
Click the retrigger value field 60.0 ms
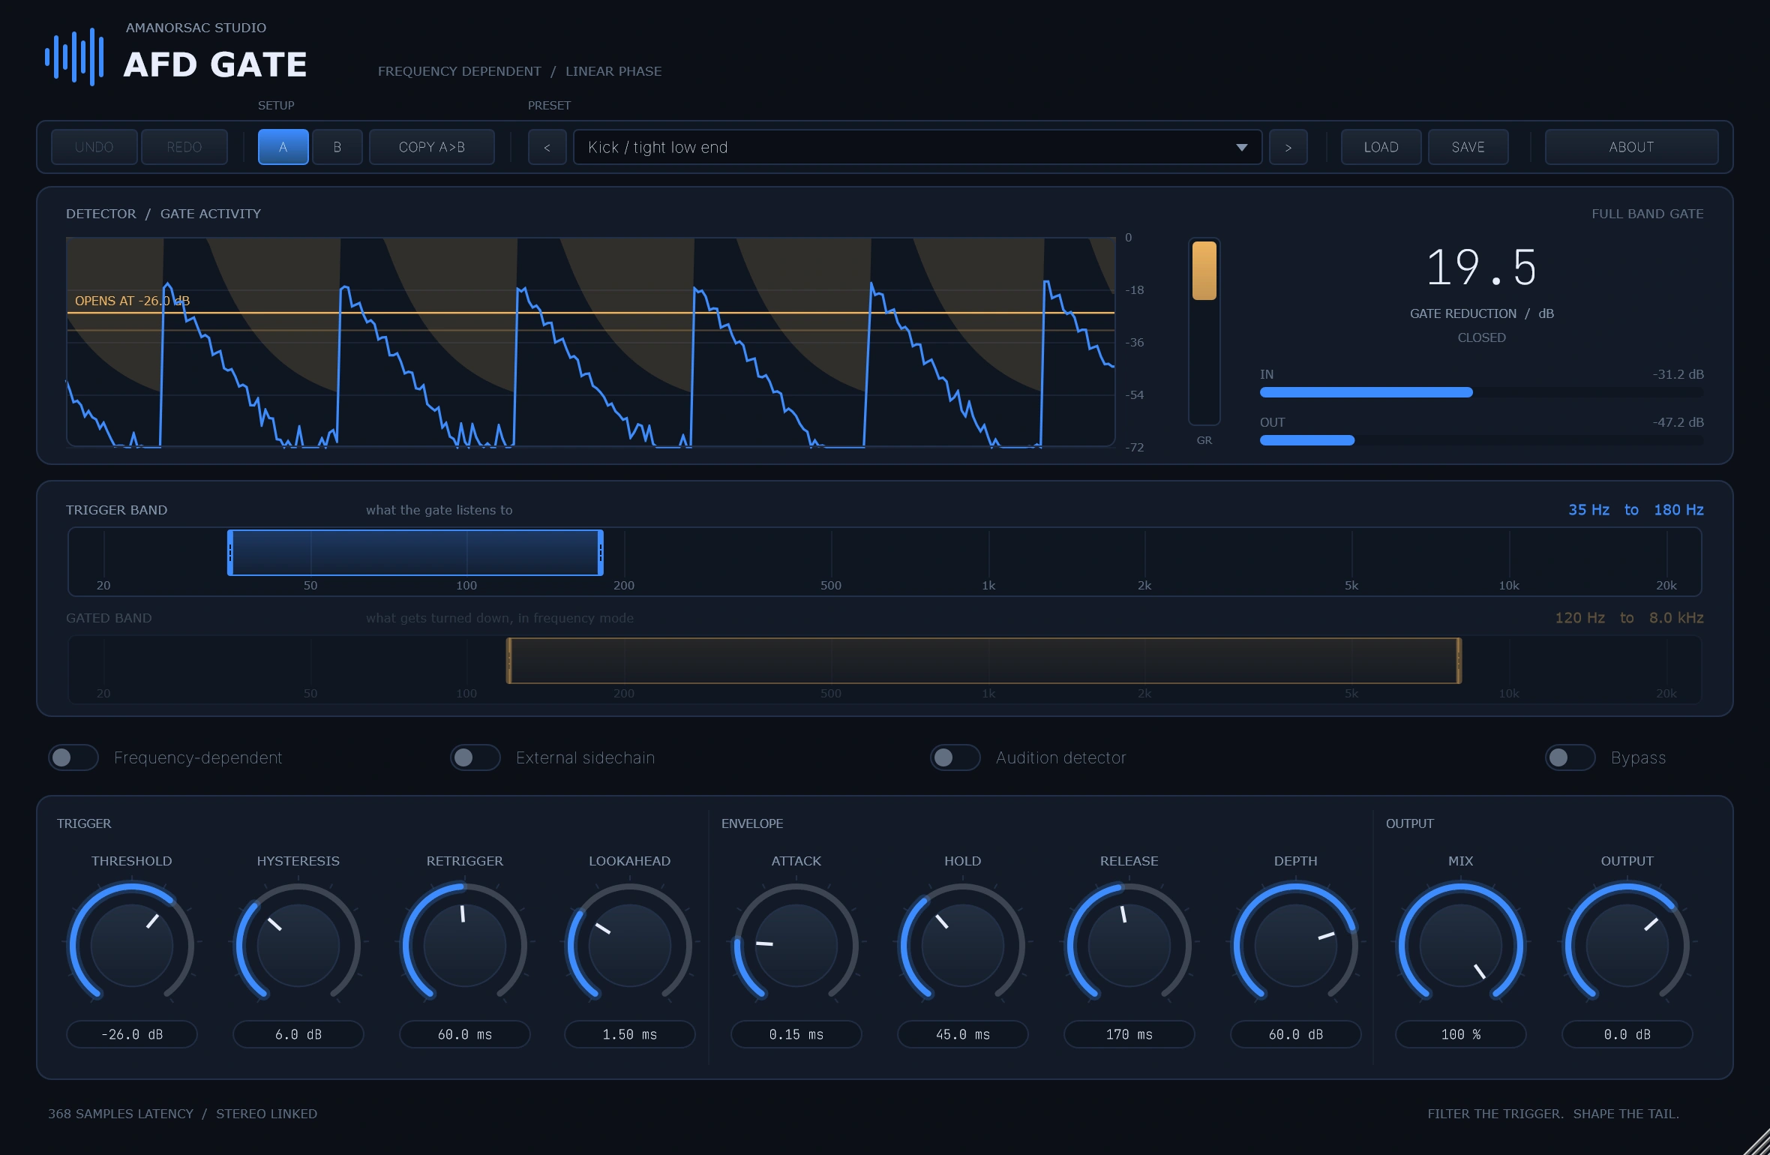click(465, 1034)
